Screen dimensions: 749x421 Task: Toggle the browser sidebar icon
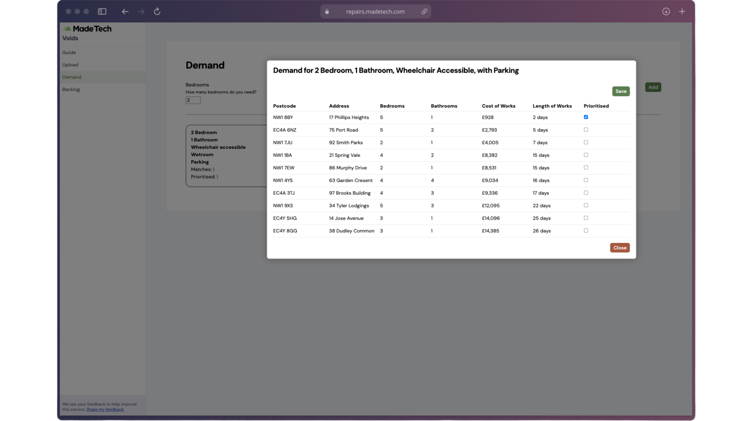click(102, 11)
